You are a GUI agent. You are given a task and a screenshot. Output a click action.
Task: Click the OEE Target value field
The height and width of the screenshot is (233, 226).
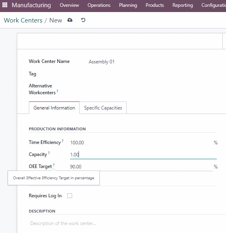[141, 167]
